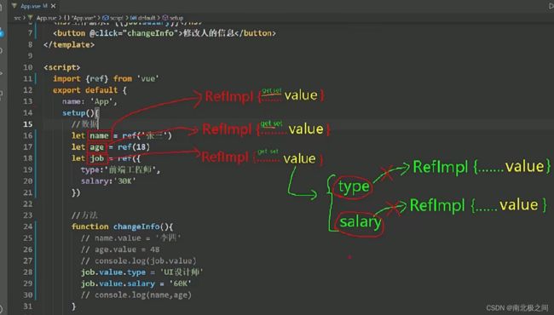This screenshot has height=315, width=554.
Task: Open the setup breadcrumb item
Action: [x=176, y=18]
